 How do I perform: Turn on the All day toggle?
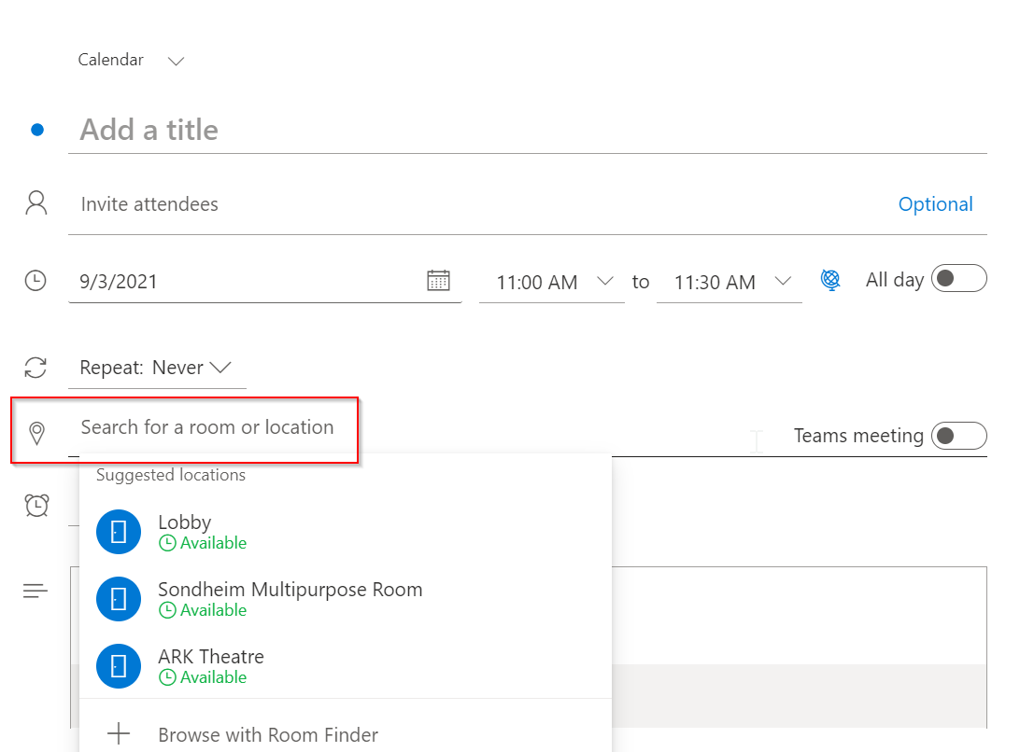tap(958, 279)
